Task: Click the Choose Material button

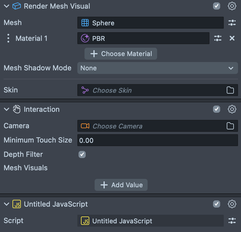Action: point(121,54)
